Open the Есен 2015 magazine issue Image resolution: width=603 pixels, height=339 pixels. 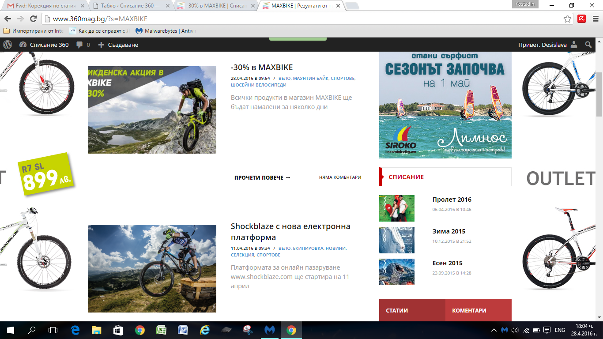tap(448, 263)
